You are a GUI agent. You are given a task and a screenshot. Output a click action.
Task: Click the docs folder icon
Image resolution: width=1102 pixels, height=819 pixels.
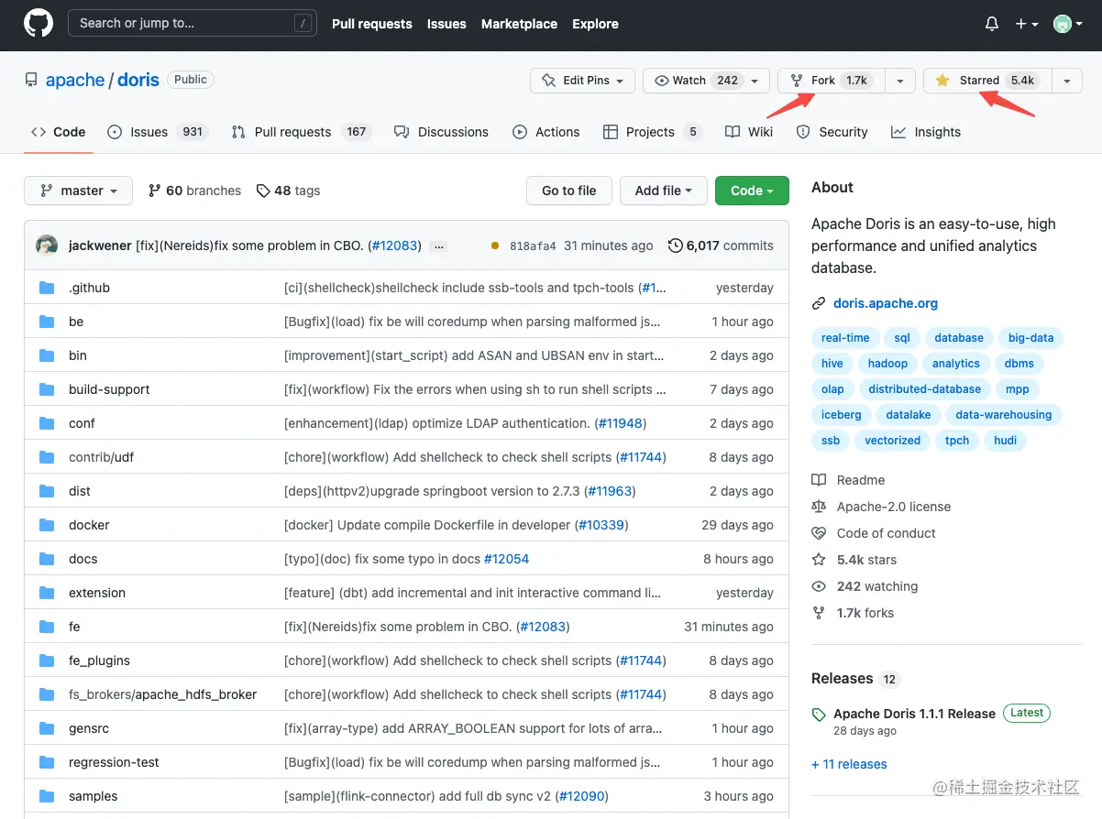pyautogui.click(x=48, y=559)
